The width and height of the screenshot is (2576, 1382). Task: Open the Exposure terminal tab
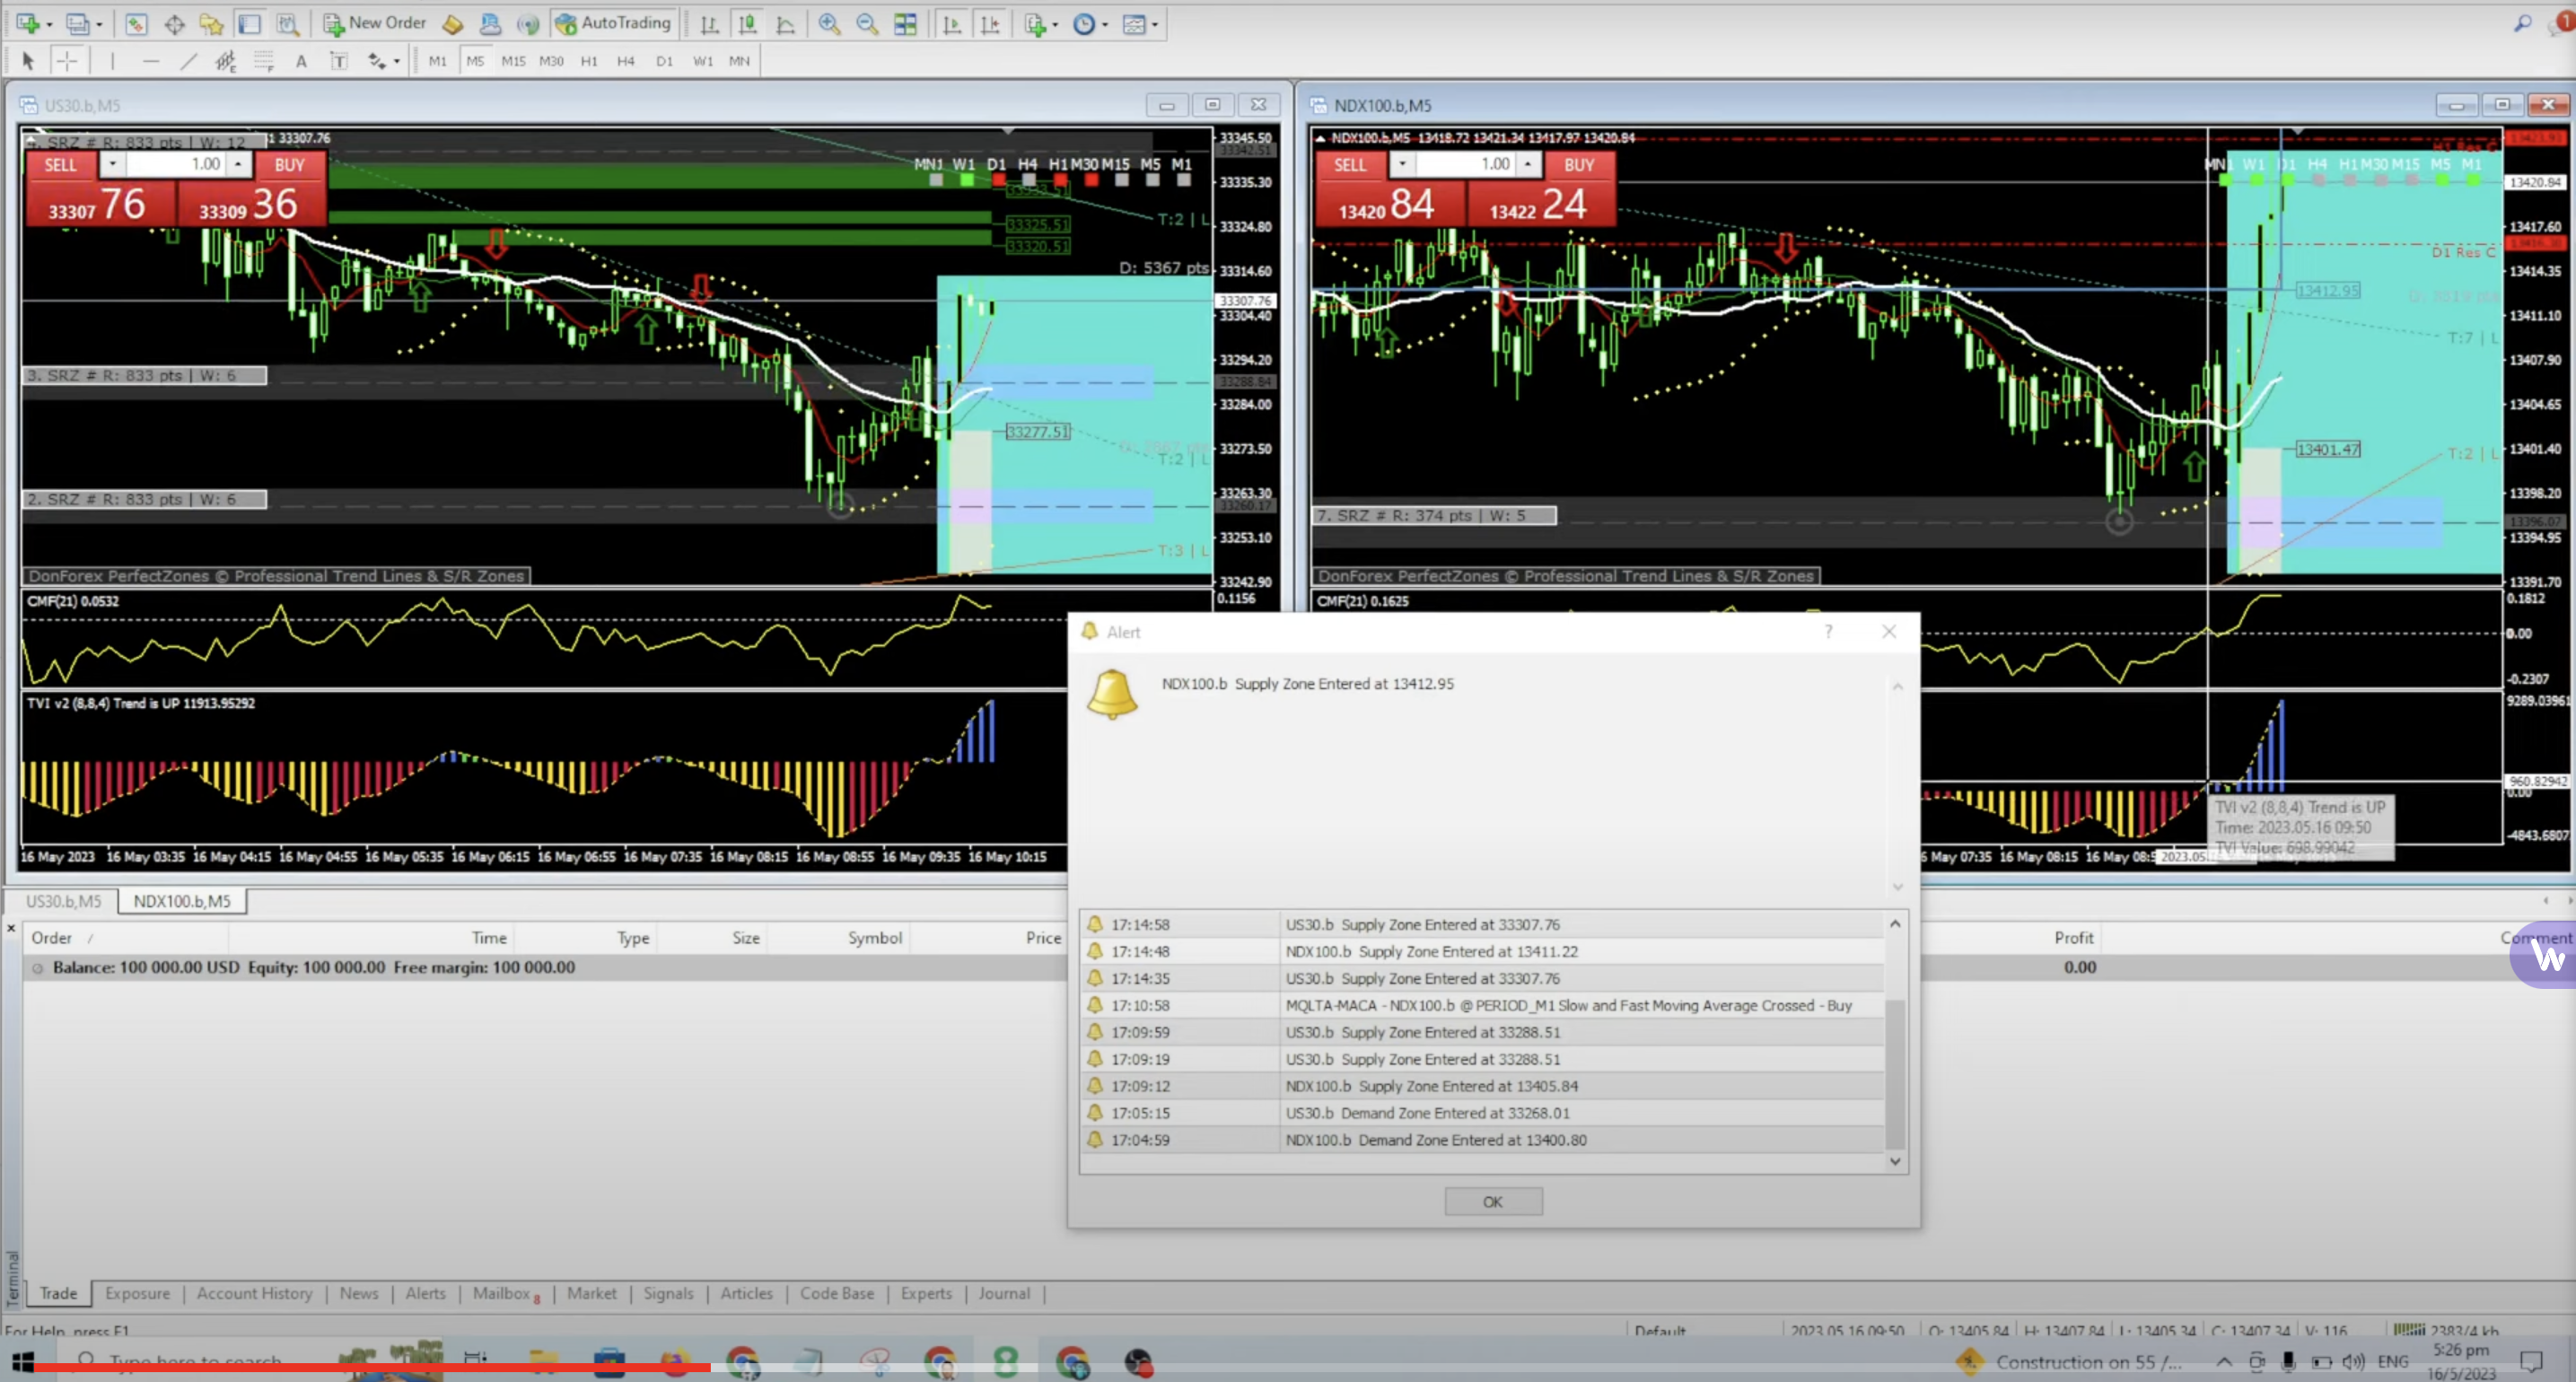(x=137, y=1293)
